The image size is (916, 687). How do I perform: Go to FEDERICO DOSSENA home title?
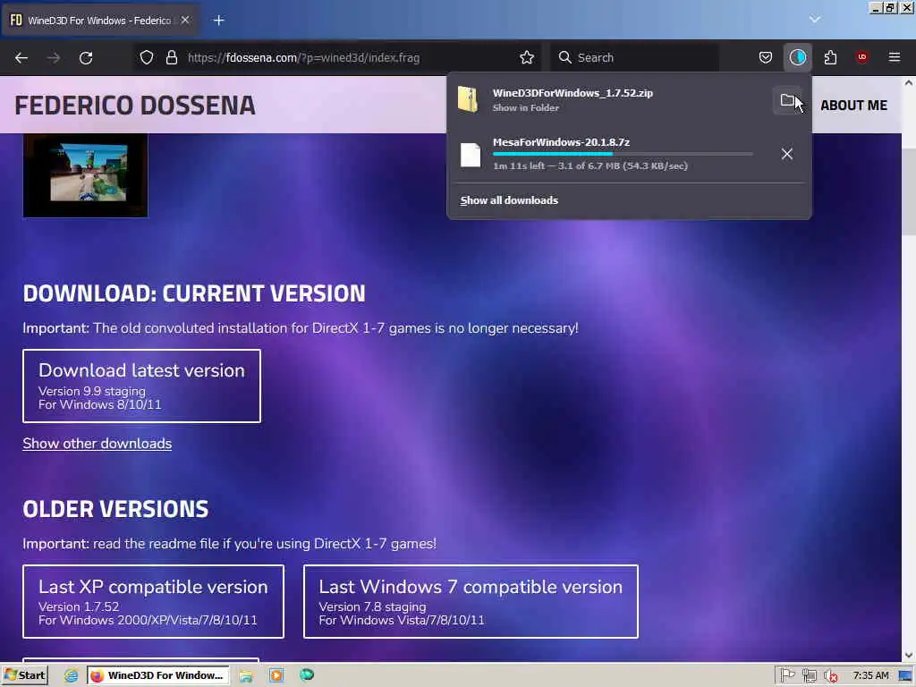[135, 106]
